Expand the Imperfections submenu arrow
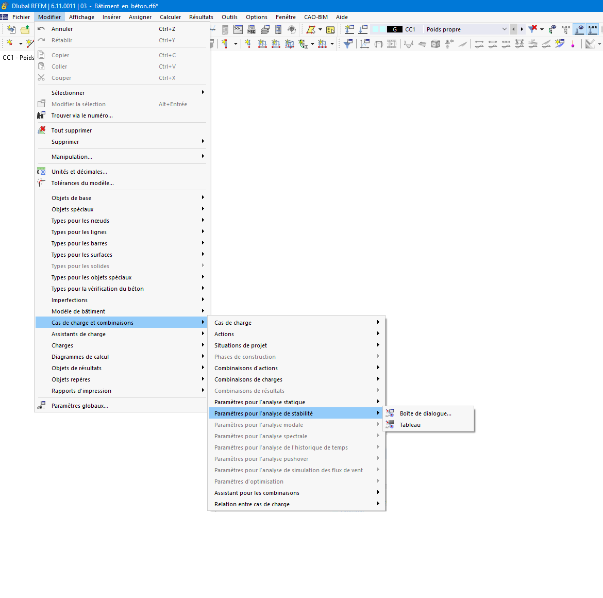 (x=203, y=300)
